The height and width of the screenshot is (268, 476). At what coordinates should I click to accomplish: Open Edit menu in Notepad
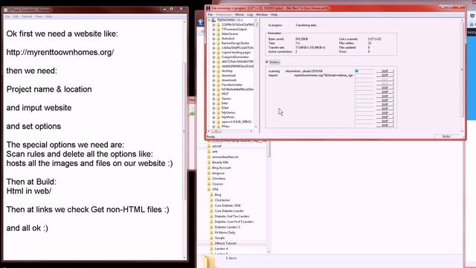tap(16, 16)
